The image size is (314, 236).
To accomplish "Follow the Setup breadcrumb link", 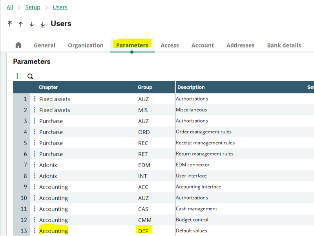I will coord(33,7).
